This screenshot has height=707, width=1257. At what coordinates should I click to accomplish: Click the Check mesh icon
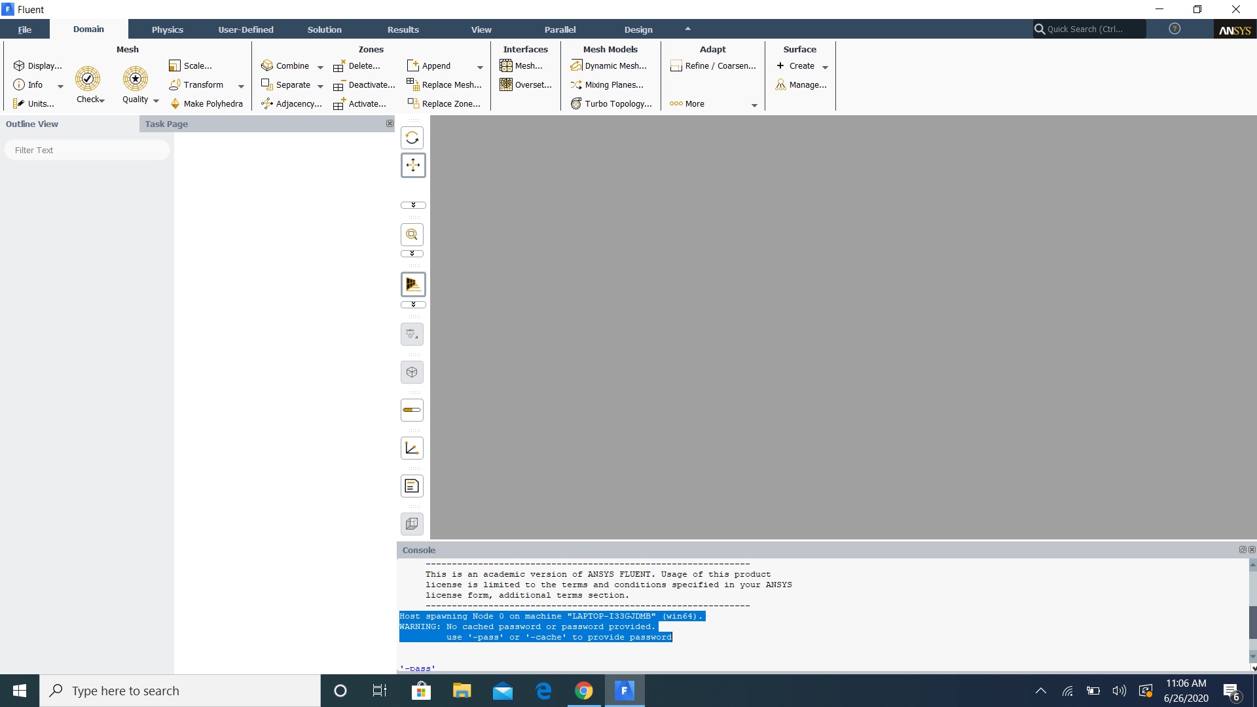87,79
